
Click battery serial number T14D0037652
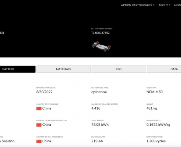(x=101, y=33)
